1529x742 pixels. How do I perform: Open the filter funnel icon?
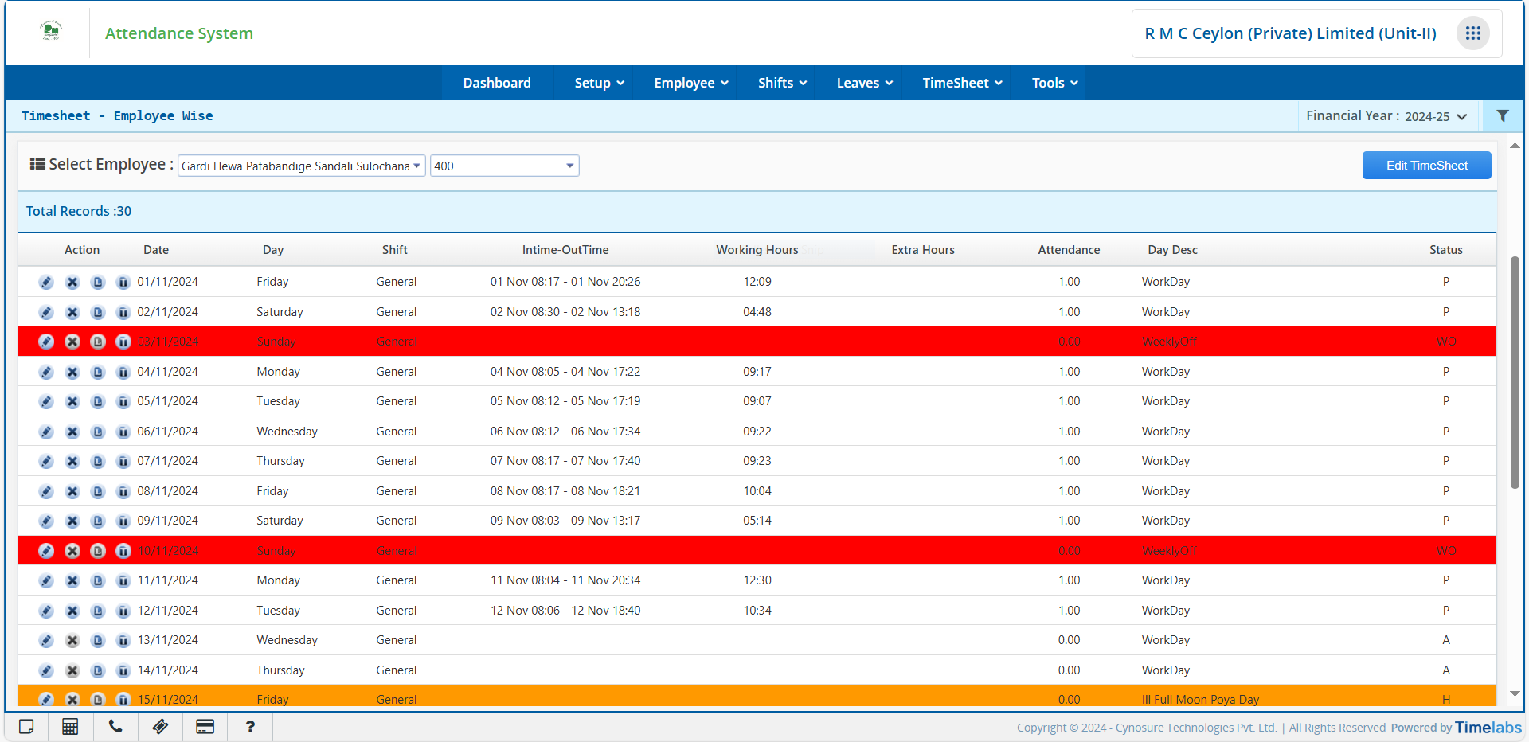(x=1503, y=116)
